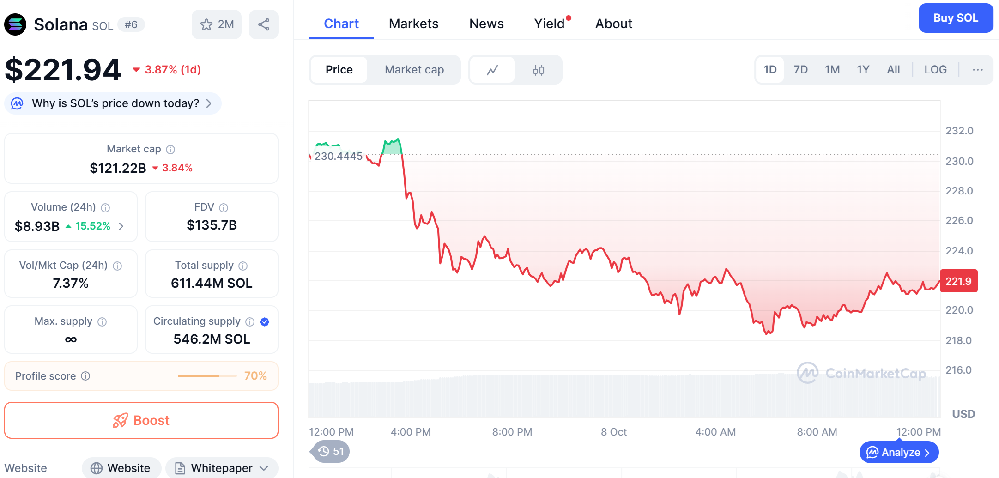Click the Market cap info icon
The image size is (999, 478).
(170, 149)
